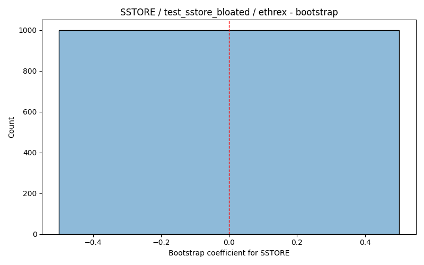Click the 800 y-axis tick label
The height and width of the screenshot is (265, 424).
click(x=30, y=72)
